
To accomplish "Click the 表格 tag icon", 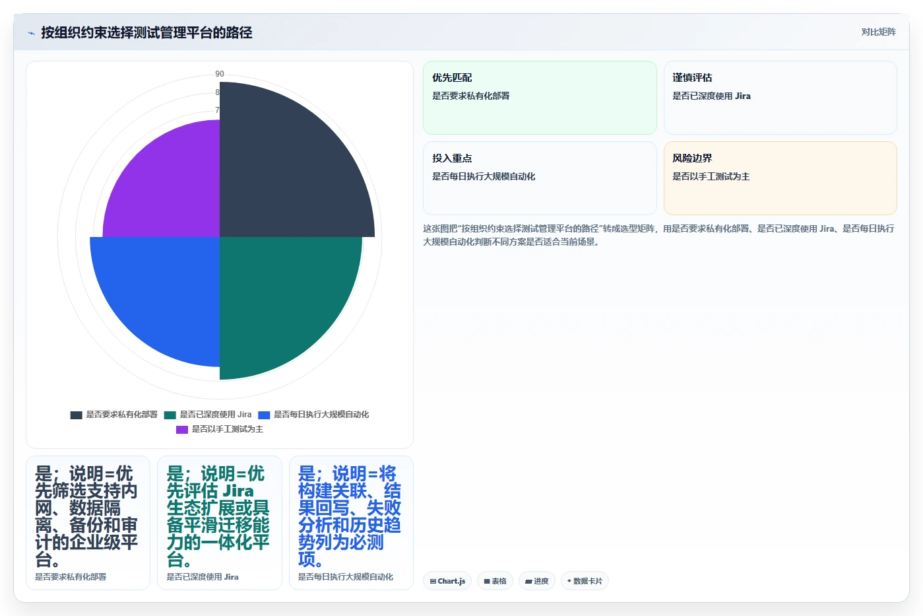I will click(x=487, y=582).
